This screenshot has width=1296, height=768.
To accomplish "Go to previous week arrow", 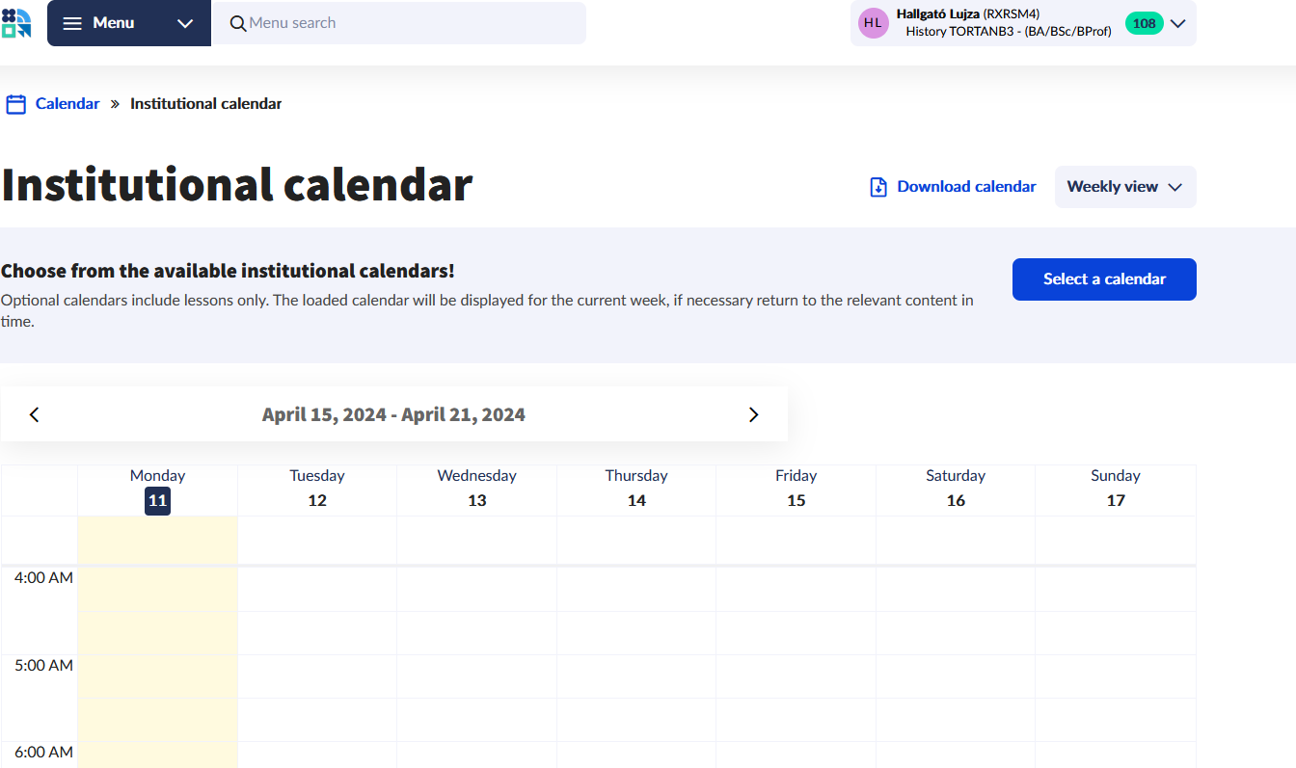I will point(35,414).
